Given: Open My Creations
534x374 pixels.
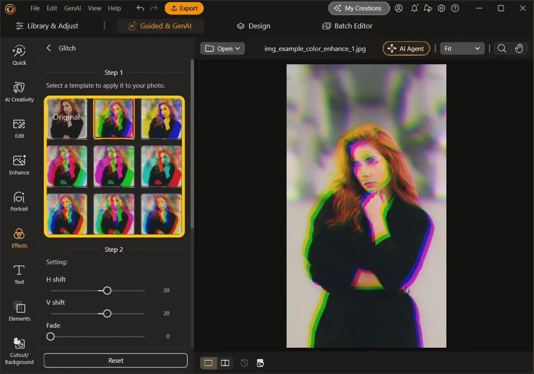Looking at the screenshot, I should coord(359,8).
